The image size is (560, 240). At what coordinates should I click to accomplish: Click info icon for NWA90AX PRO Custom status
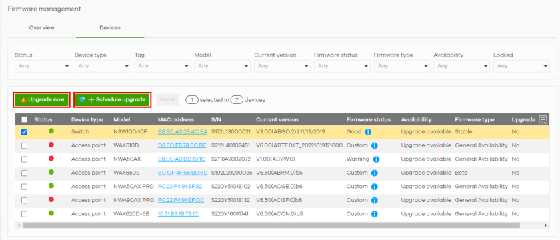374,201
